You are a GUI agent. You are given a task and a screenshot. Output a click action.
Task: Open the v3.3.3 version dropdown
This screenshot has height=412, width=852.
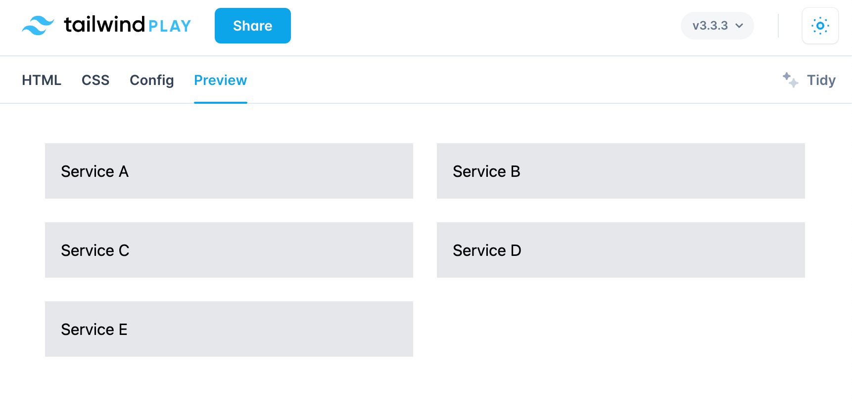click(717, 26)
